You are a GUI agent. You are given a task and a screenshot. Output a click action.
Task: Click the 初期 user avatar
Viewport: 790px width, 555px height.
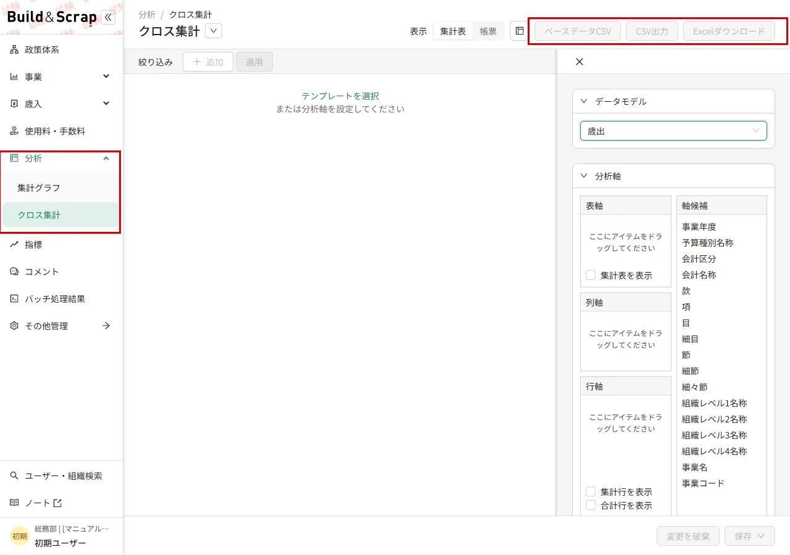(20, 536)
